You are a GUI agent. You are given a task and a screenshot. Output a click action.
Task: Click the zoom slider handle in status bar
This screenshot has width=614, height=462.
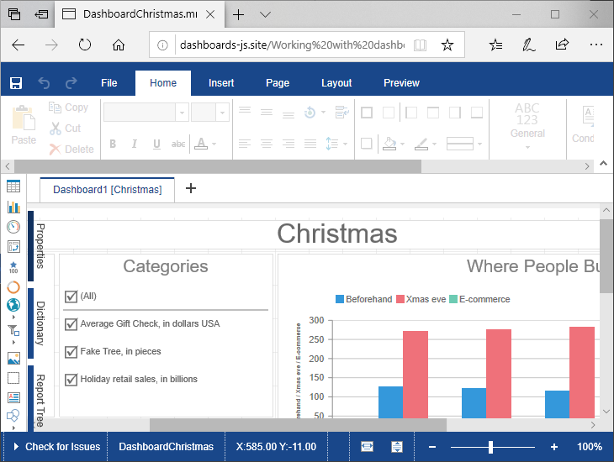pyautogui.click(x=490, y=447)
